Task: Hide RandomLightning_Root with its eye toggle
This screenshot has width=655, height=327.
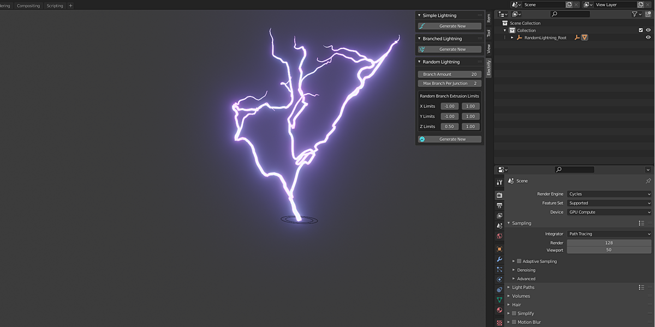Action: tap(649, 38)
